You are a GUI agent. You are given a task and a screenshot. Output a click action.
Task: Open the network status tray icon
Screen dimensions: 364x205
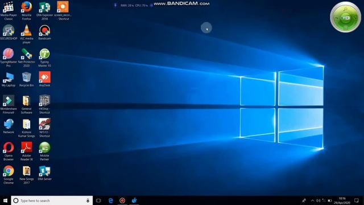click(x=324, y=200)
